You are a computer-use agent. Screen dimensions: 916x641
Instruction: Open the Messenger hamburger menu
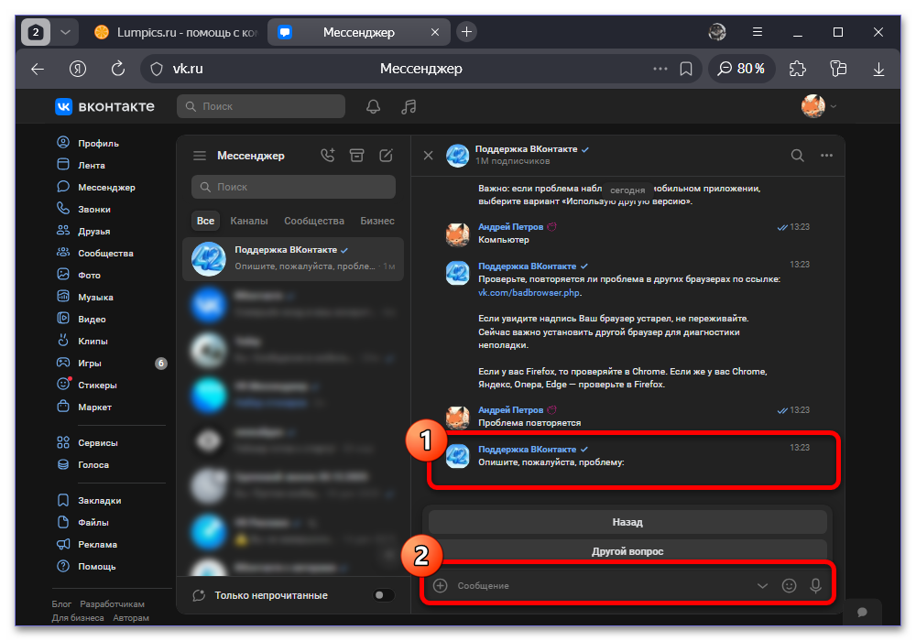[200, 156]
